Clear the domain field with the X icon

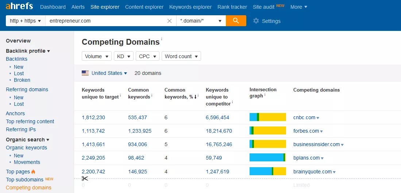(169, 21)
